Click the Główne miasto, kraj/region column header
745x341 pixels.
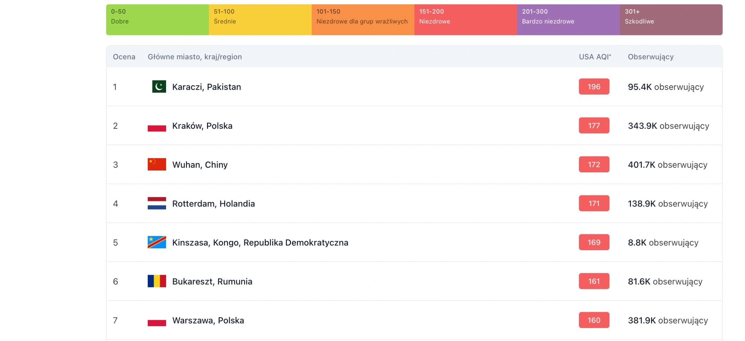195,57
